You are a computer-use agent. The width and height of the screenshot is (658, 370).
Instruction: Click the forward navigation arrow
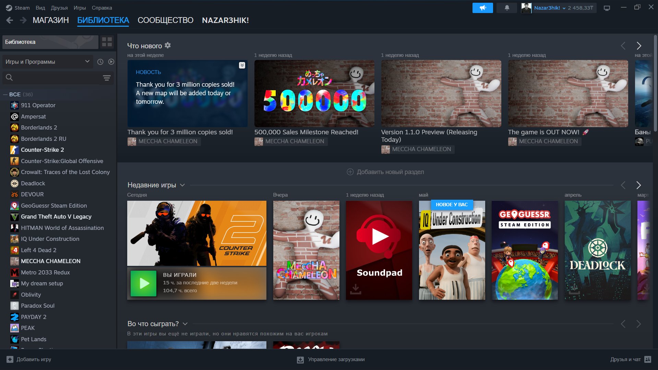click(x=23, y=21)
